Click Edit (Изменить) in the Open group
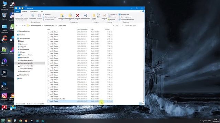This screenshot has width=220, height=123. 112,17
